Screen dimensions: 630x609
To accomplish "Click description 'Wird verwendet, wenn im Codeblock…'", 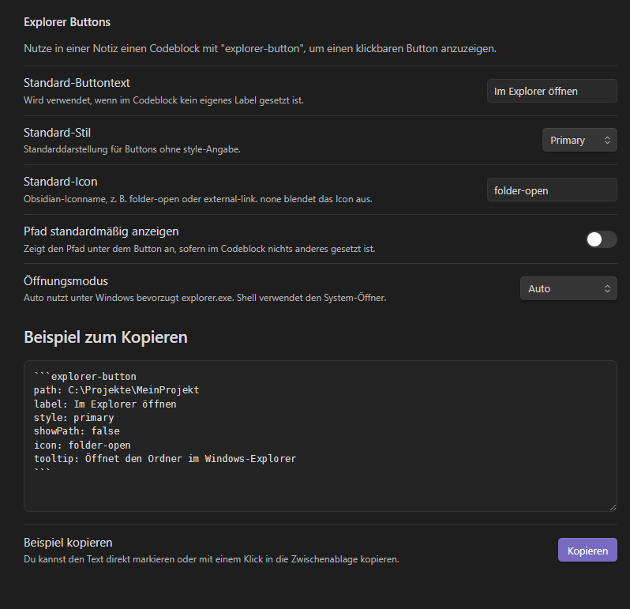I will click(x=163, y=100).
